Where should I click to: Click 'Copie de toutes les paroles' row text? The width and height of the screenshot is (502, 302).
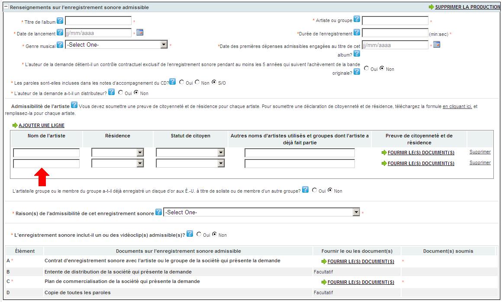coord(77,292)
